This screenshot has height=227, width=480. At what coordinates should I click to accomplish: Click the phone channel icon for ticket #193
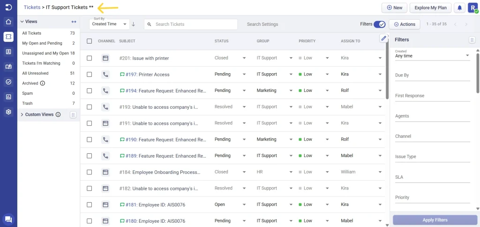point(105,107)
